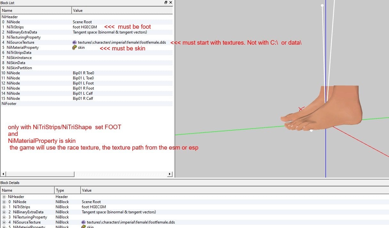This screenshot has height=228, width=389.
Task: Select 9 NiSkinPartition in Block List
Action: 86,68
